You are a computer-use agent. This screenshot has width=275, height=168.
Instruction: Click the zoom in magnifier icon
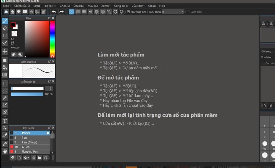[271, 24]
